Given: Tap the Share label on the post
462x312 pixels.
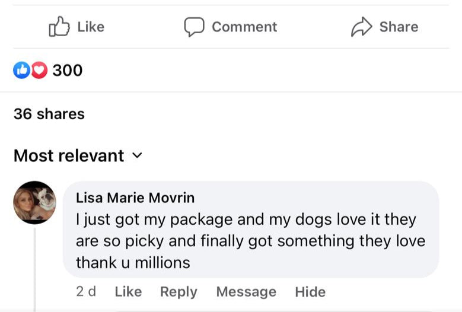Looking at the screenshot, I should coord(399,27).
